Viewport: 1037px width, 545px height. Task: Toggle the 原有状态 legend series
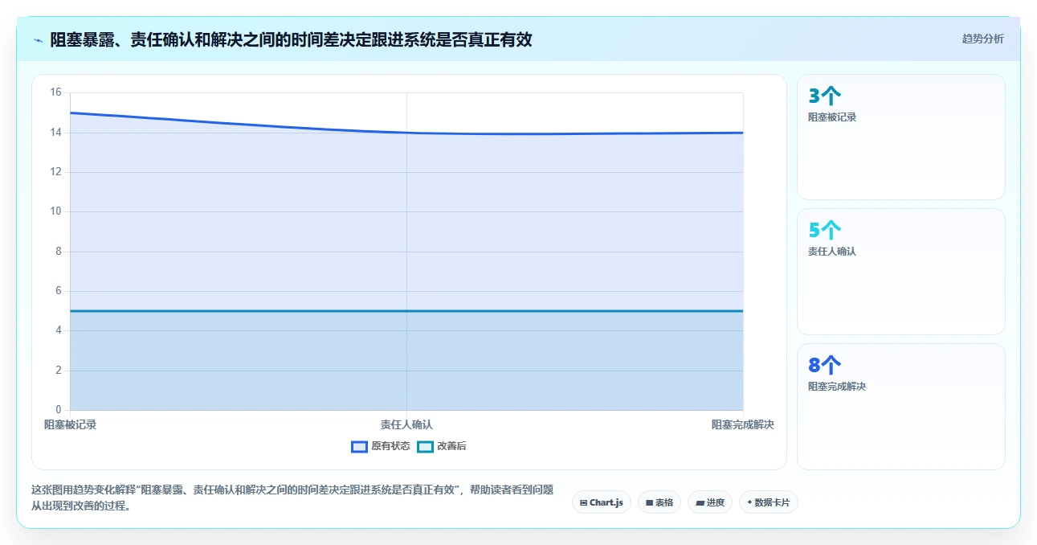tap(381, 446)
